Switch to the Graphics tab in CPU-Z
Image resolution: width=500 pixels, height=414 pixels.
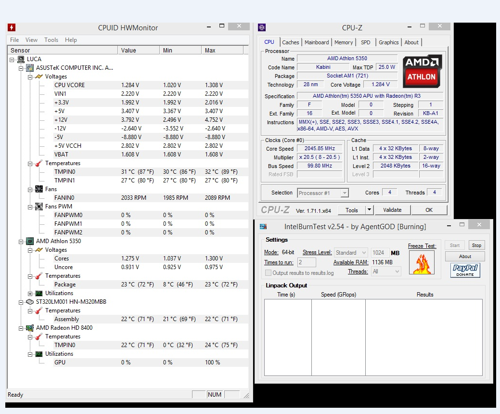pyautogui.click(x=388, y=42)
